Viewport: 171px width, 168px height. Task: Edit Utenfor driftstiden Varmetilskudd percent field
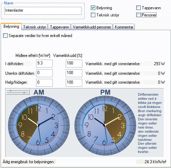pos(74,73)
